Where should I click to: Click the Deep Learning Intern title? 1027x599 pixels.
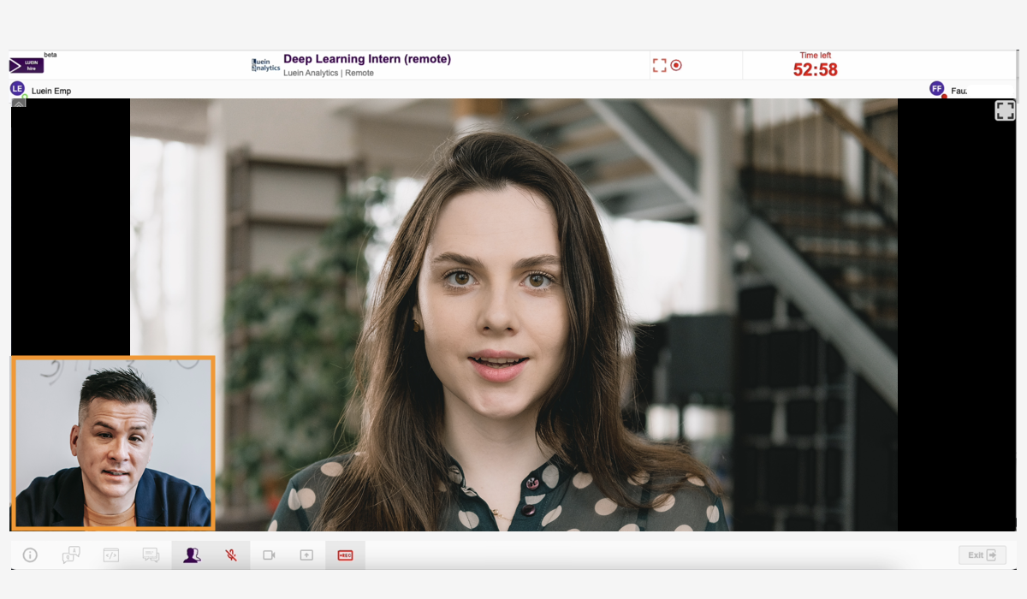pyautogui.click(x=367, y=59)
